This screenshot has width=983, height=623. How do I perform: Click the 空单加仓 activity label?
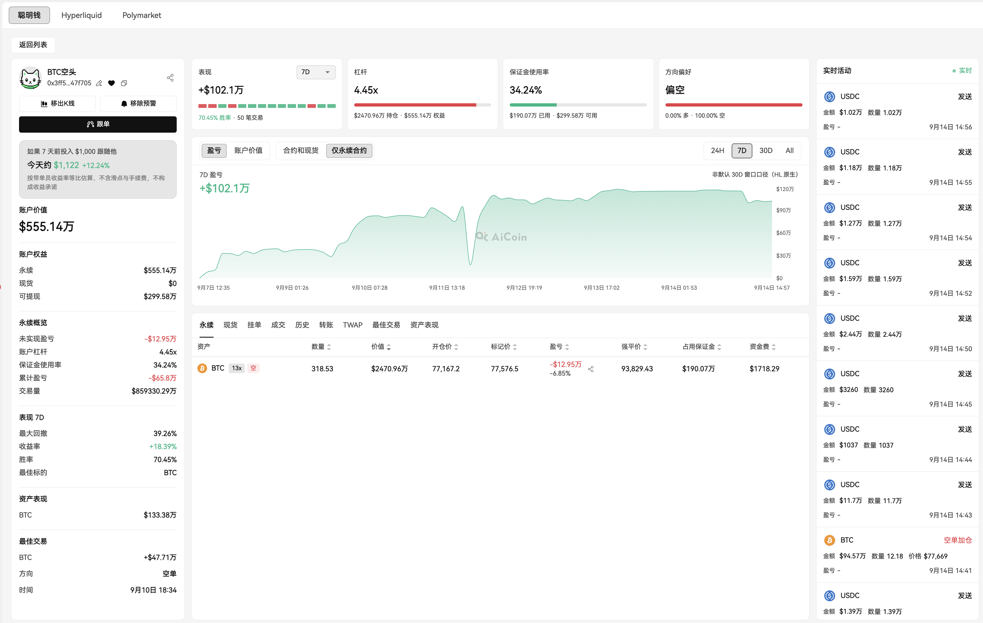click(x=958, y=540)
